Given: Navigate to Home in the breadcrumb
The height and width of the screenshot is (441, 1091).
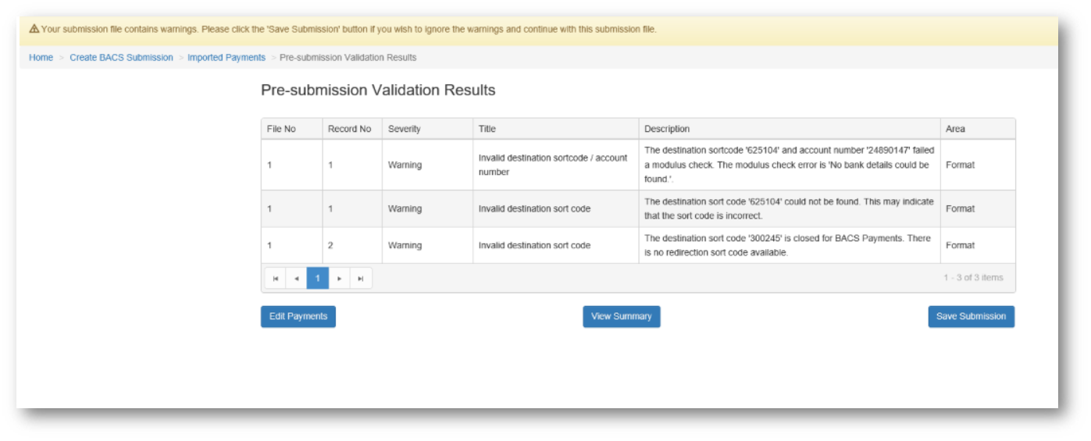Looking at the screenshot, I should pyautogui.click(x=41, y=58).
